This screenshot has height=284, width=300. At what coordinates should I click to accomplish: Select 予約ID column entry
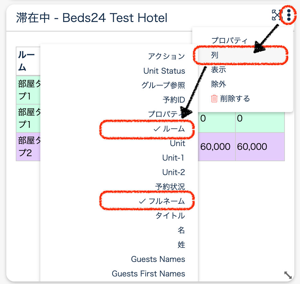(x=174, y=100)
